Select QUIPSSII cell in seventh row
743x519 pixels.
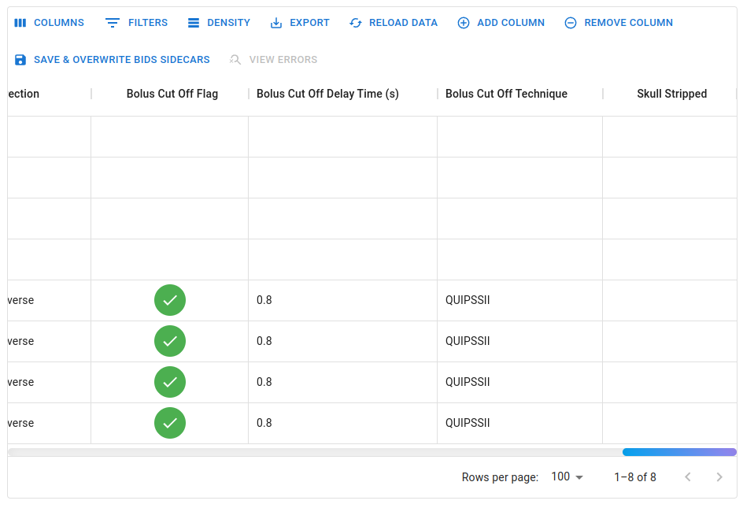(468, 382)
